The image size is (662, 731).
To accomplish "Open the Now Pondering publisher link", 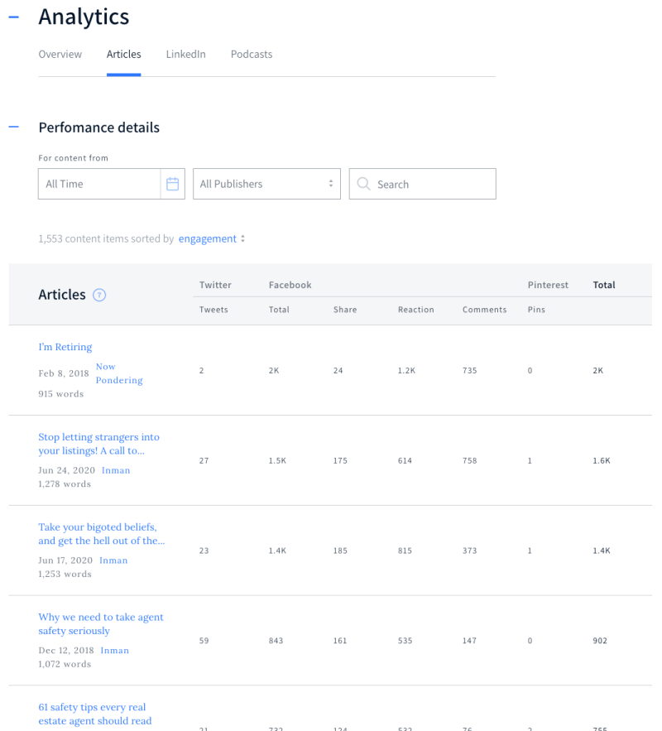I will point(119,373).
